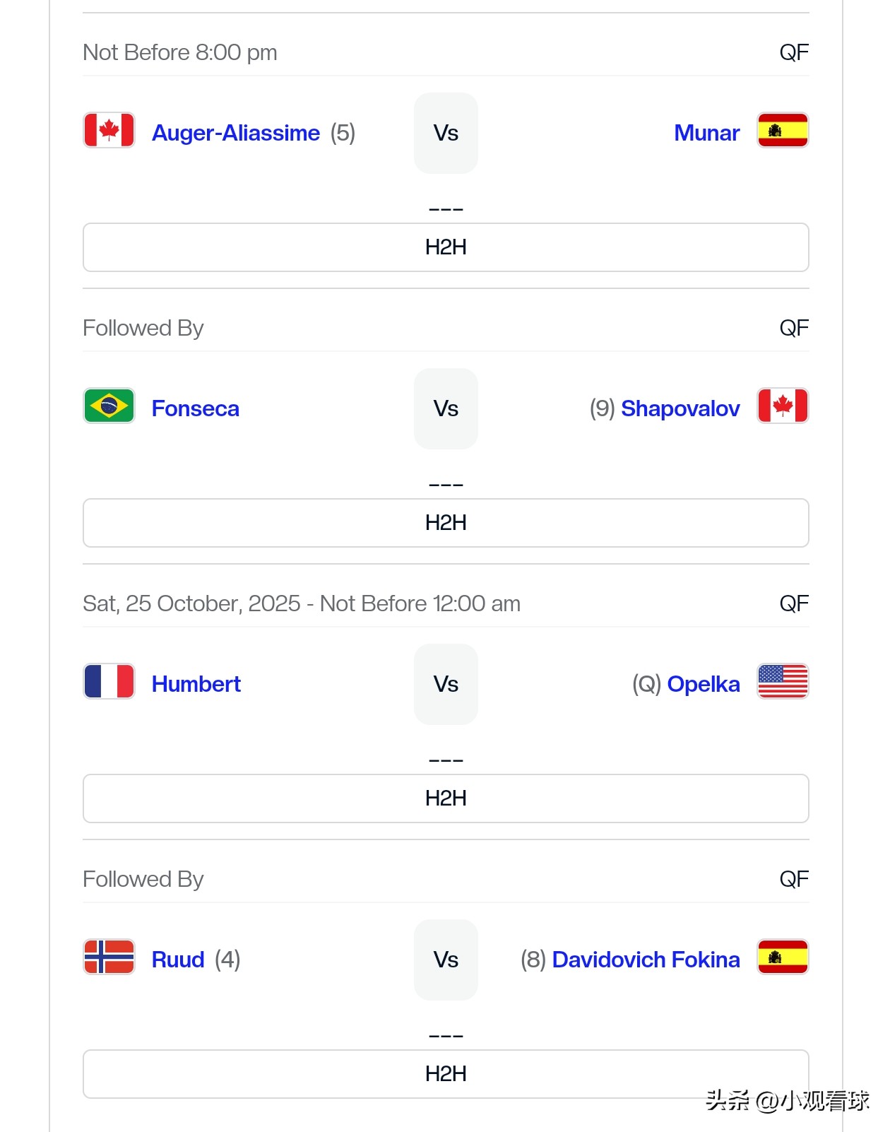This screenshot has width=890, height=1132.
Task: Click Spain flag next to Munar
Action: (x=783, y=130)
